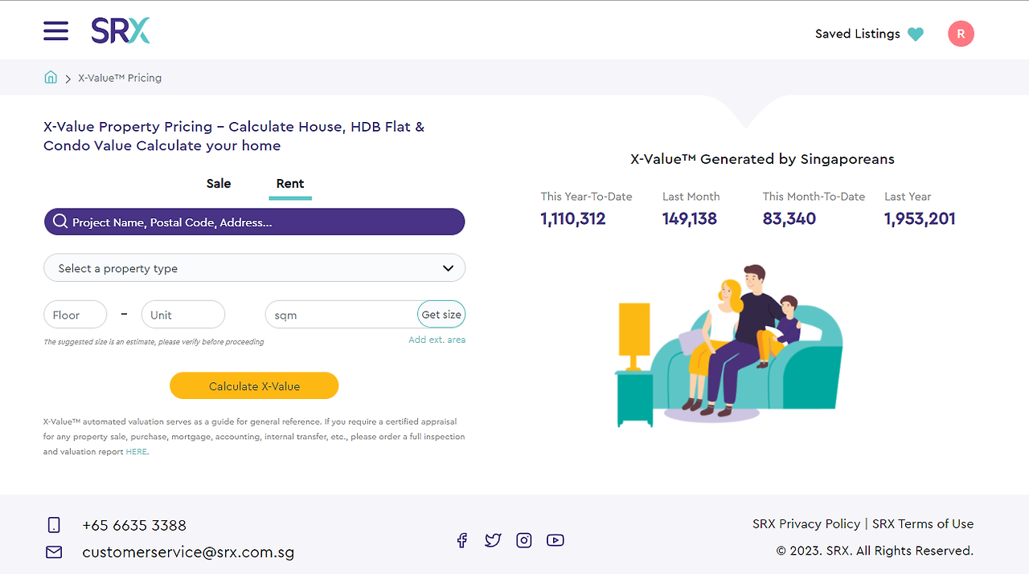This screenshot has height=574, width=1029.
Task: Click the This Month-To-Date value 83,340
Action: pos(789,218)
